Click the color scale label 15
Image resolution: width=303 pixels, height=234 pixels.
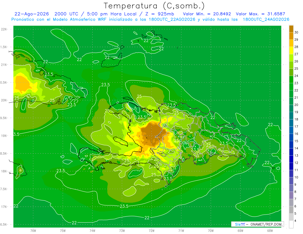pyautogui.click(x=296, y=141)
